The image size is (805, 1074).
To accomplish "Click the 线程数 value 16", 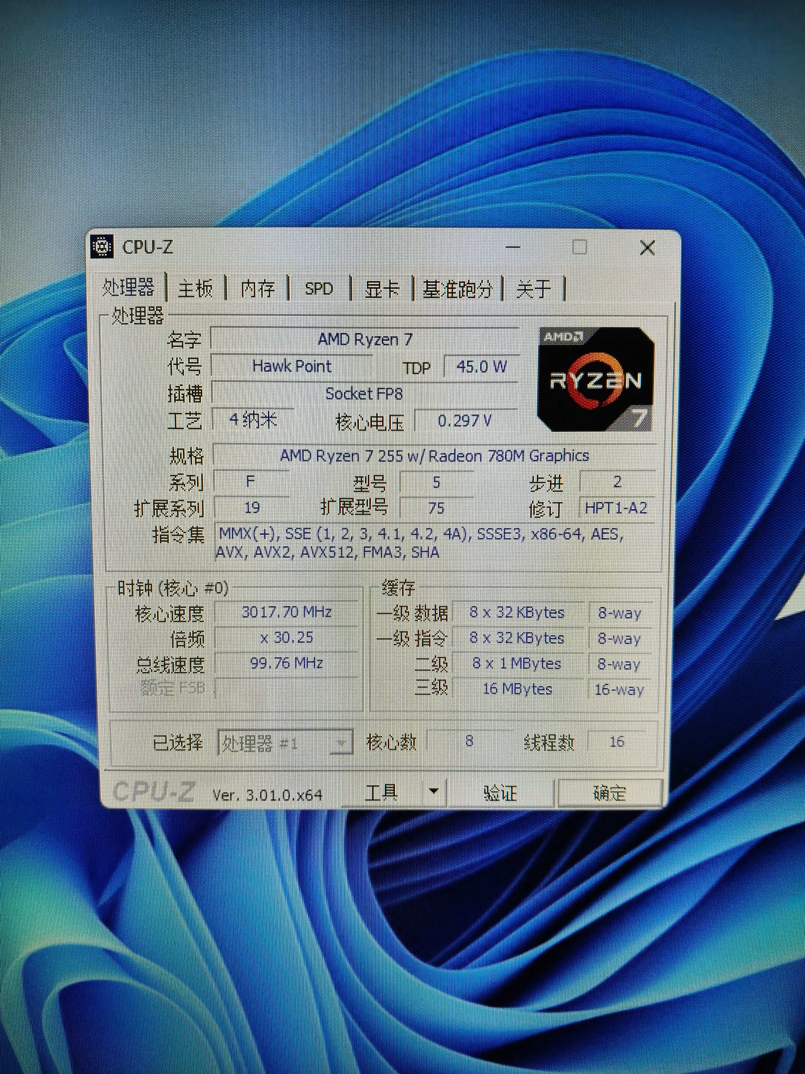I will tap(617, 742).
